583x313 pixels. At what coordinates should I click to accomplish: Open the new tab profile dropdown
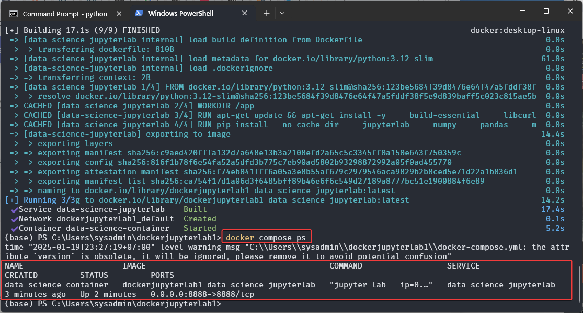pyautogui.click(x=282, y=14)
